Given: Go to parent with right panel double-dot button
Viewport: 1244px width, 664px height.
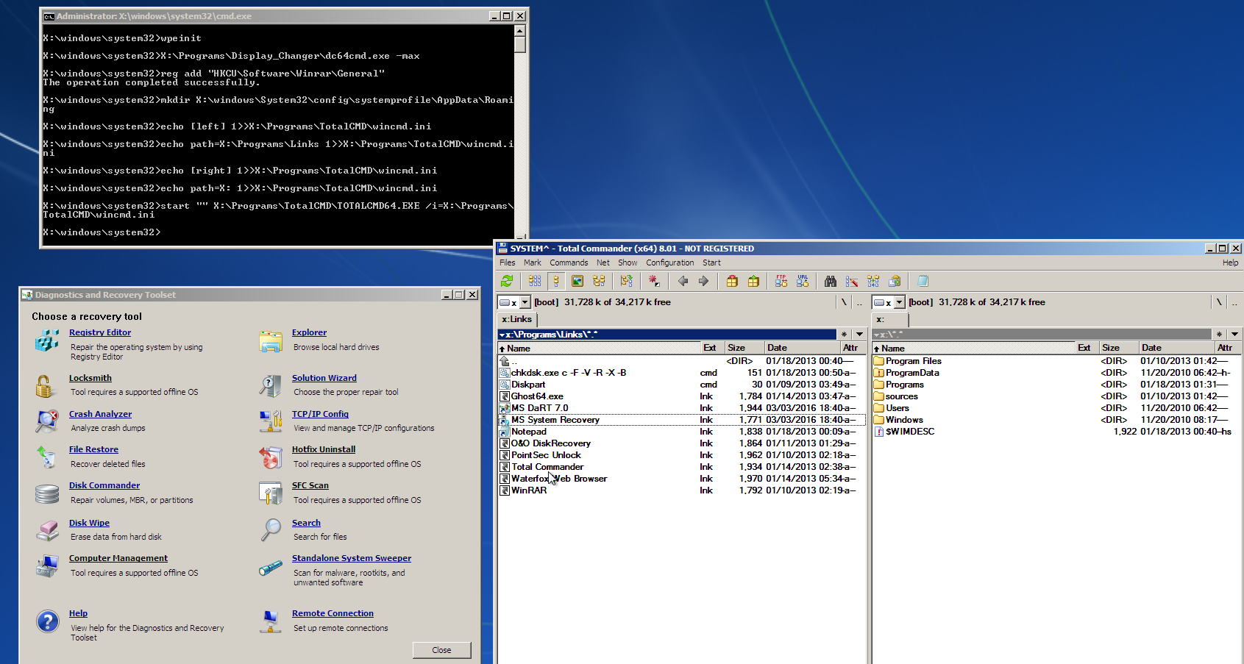Looking at the screenshot, I should coord(1234,302).
